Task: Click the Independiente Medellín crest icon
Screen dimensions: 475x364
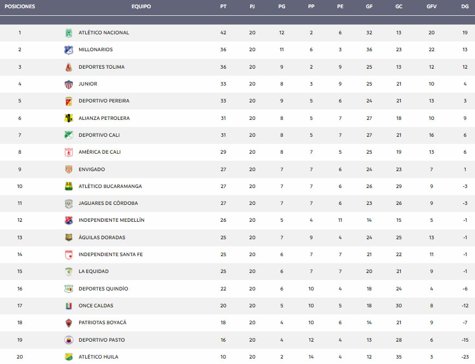Action: coord(69,220)
